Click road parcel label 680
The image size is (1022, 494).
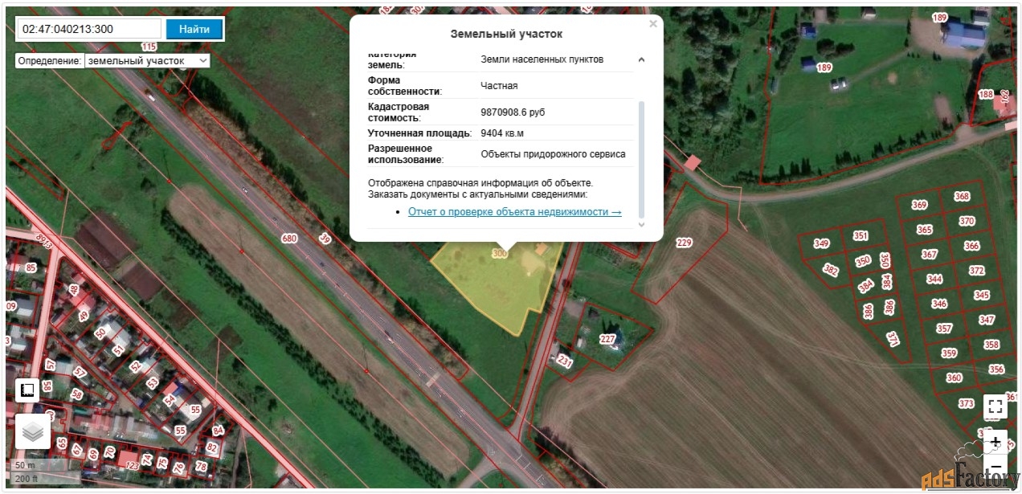289,239
